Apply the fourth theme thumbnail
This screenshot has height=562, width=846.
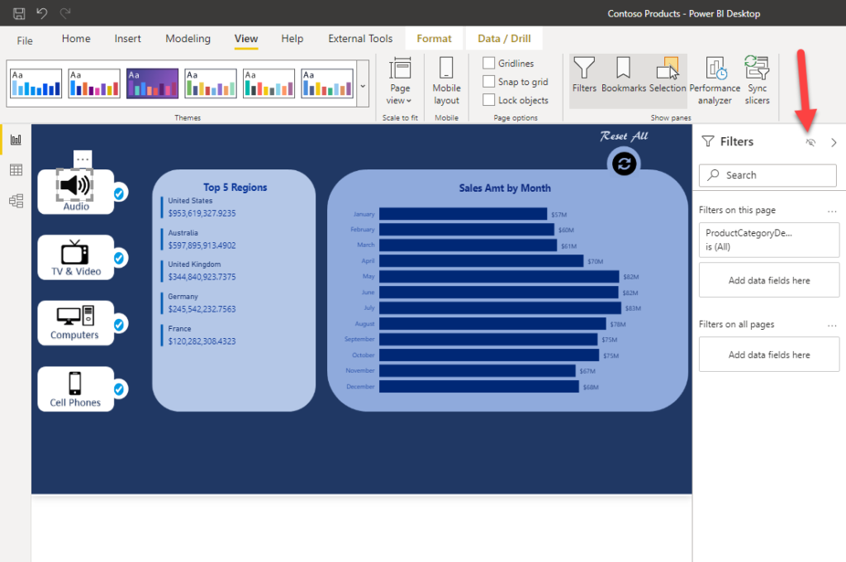click(211, 83)
